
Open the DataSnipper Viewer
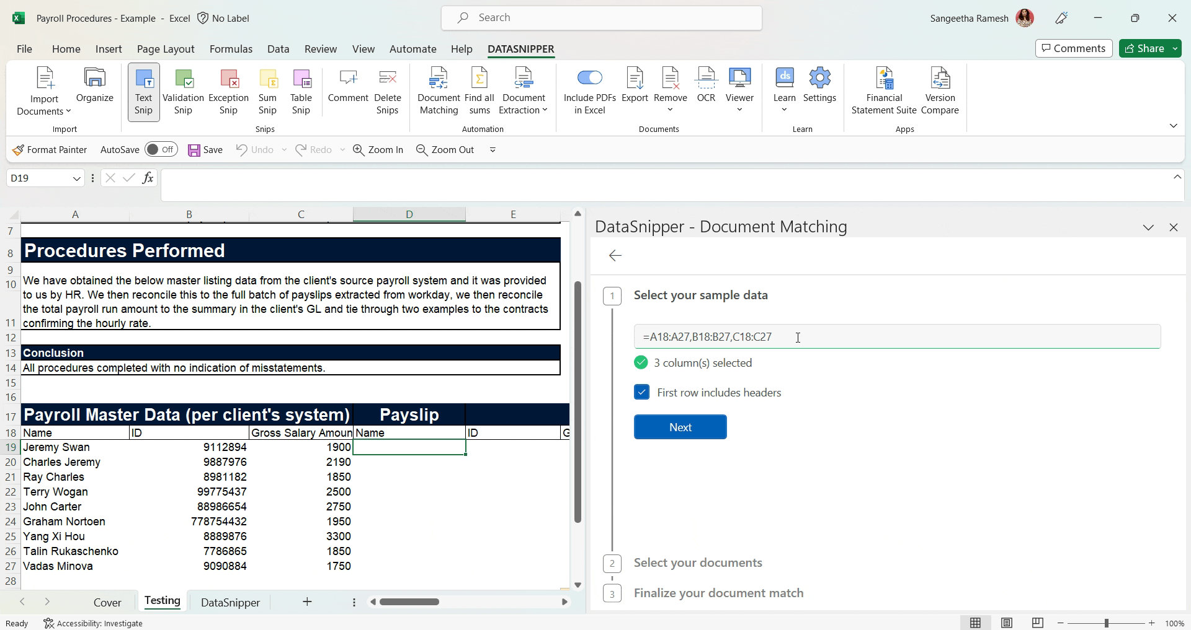click(x=739, y=90)
